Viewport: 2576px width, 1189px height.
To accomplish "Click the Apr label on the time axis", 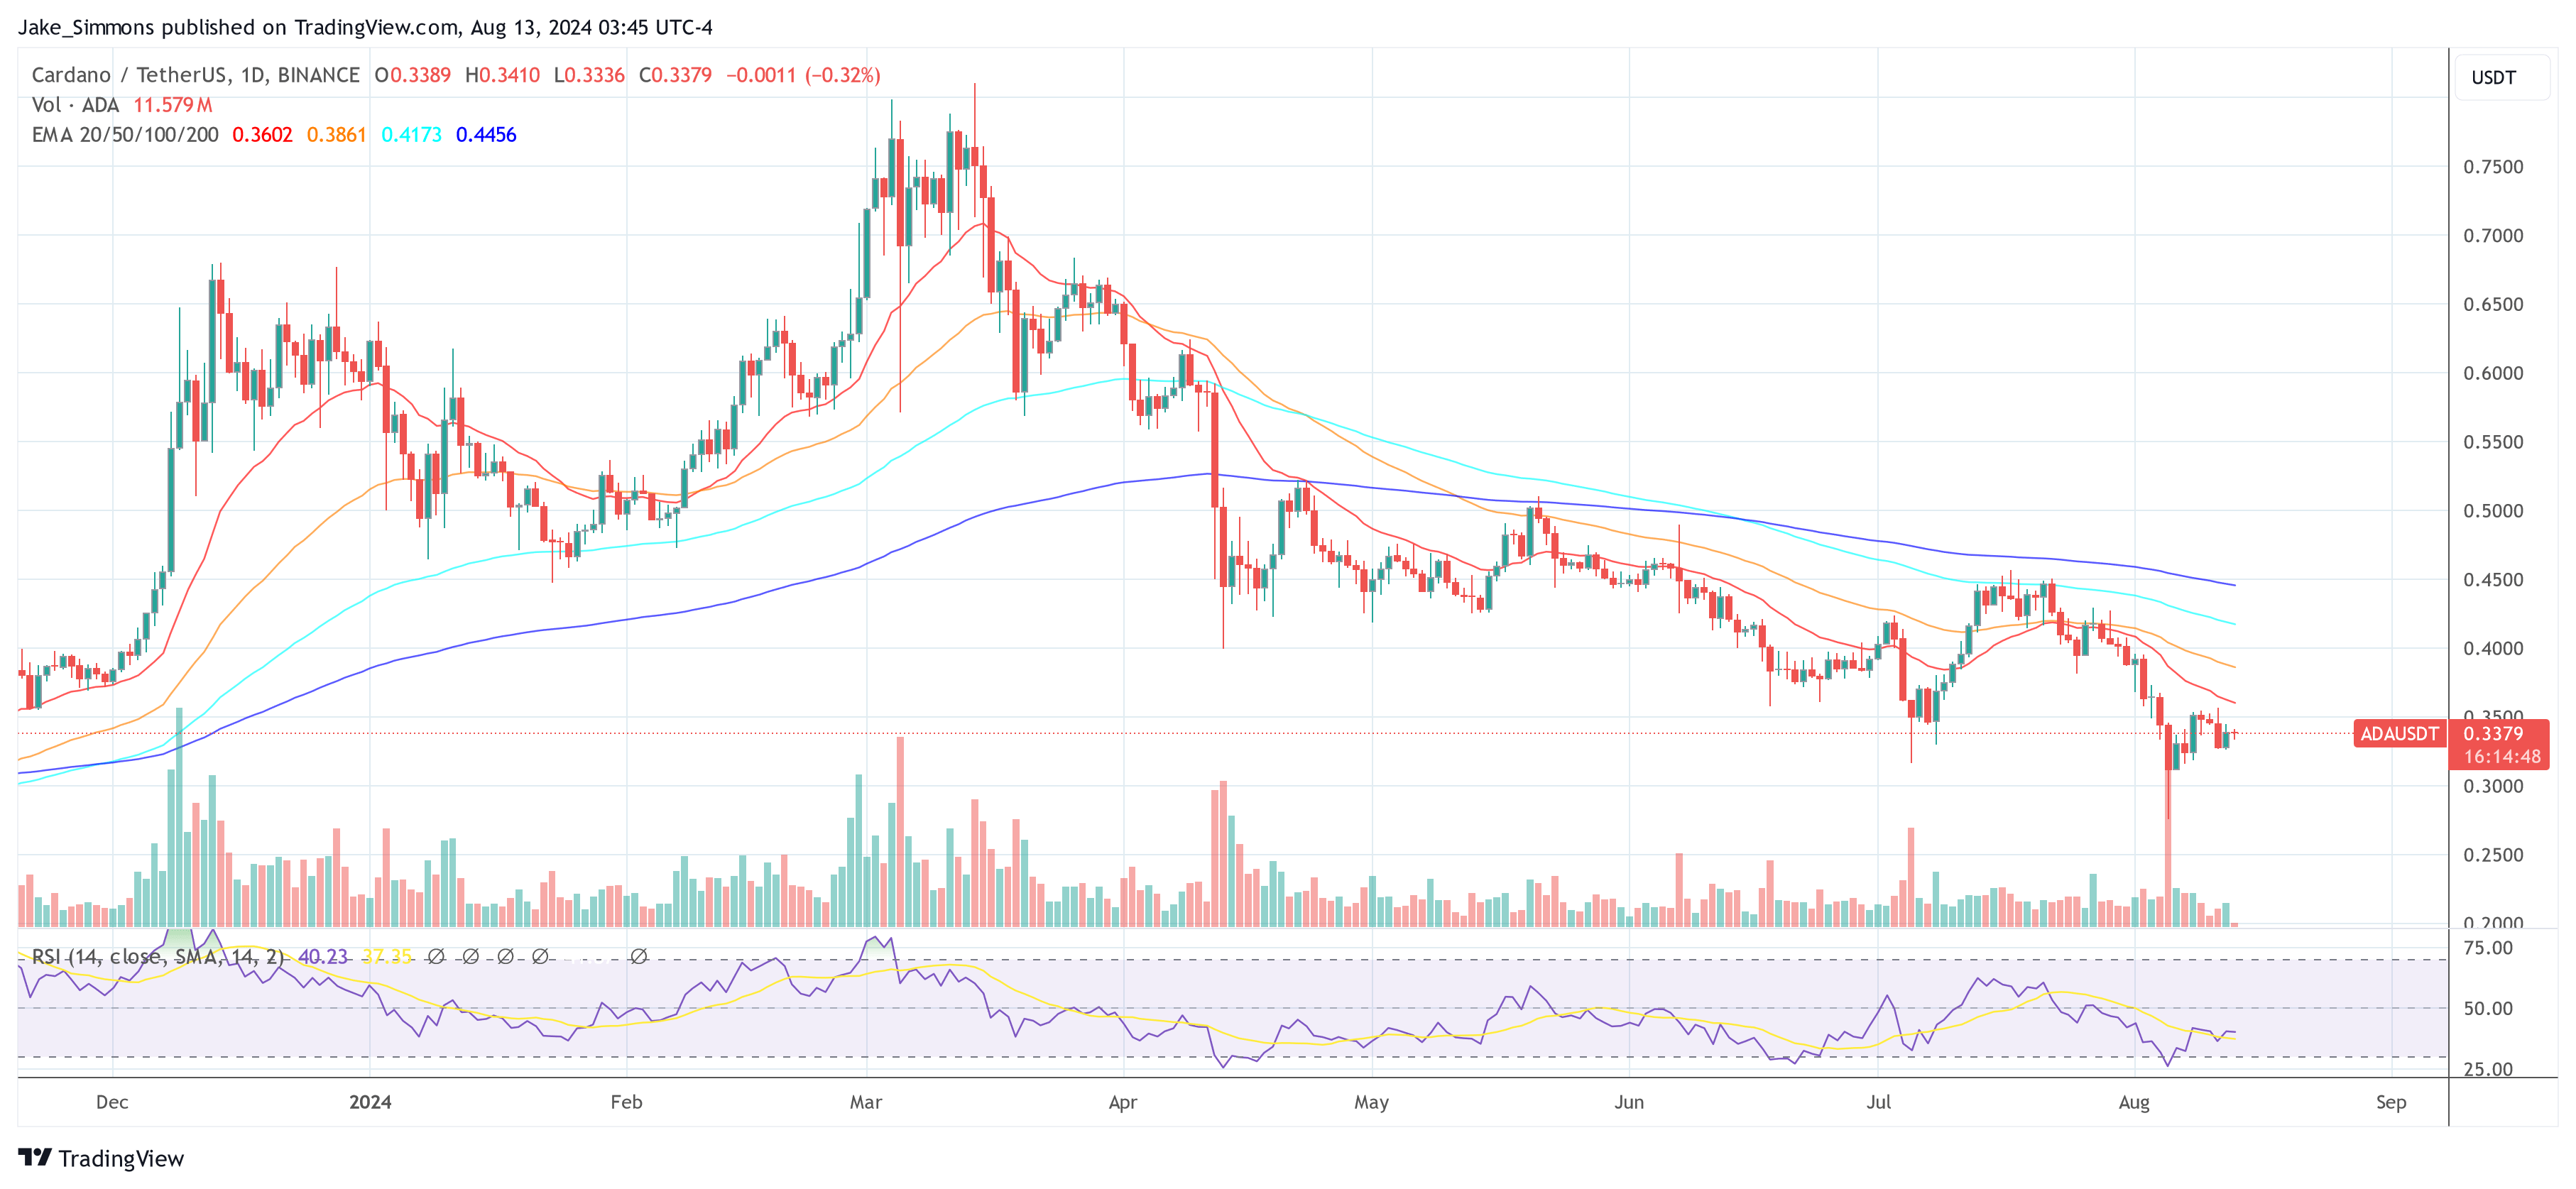I will coord(1123,1102).
